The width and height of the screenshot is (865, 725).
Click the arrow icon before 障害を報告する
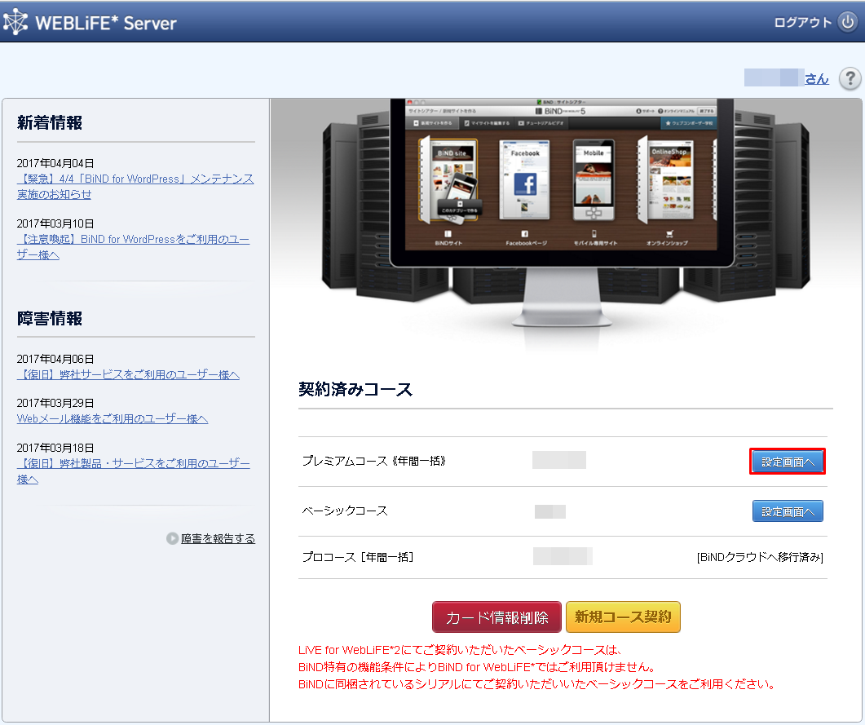[x=172, y=538]
